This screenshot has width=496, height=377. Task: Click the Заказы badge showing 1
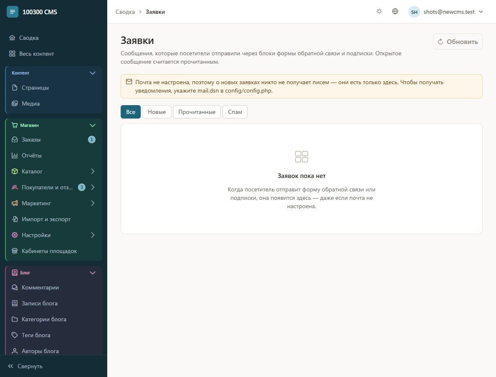(92, 139)
